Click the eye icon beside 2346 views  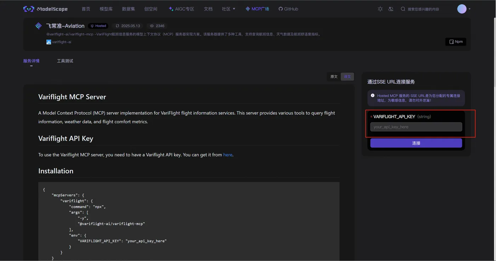point(152,26)
